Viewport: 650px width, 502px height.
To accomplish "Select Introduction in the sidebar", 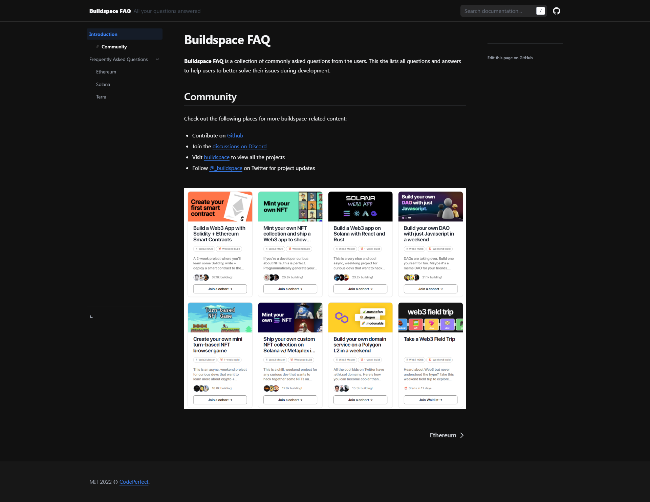I will tap(103, 34).
